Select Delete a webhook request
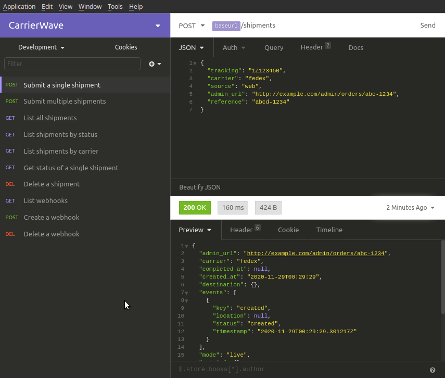The image size is (445, 378). (85, 234)
